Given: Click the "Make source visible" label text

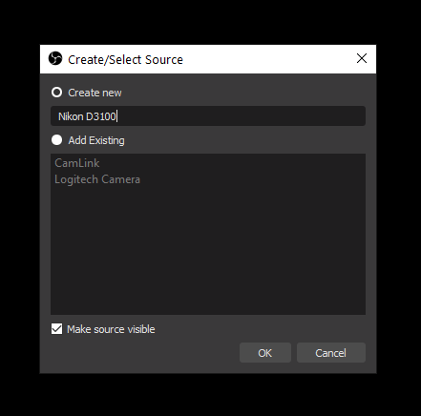Looking at the screenshot, I should (111, 329).
